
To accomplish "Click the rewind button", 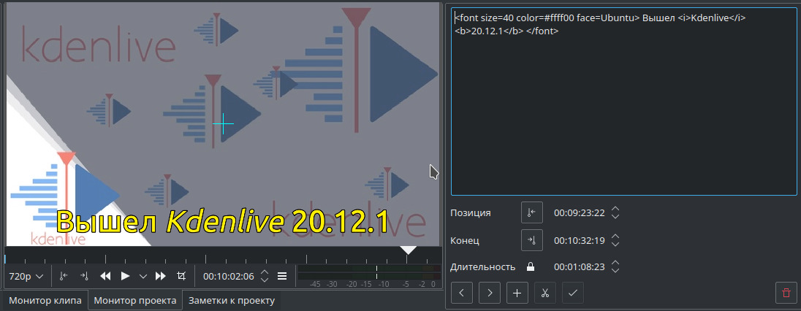I will pos(105,276).
